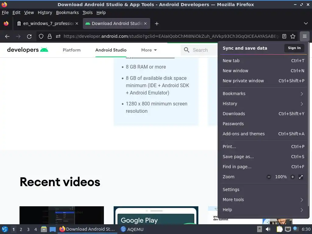Viewport: 312px width, 234px height.
Task: Open the History menu in menu bar
Action: click(45, 12)
